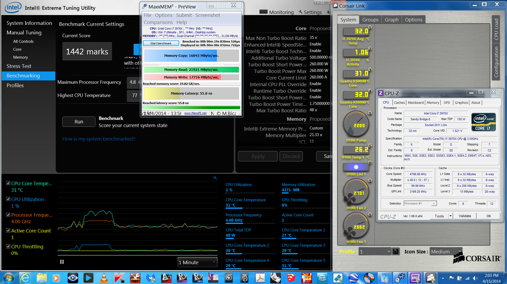Viewport: 507px width, 284px height.
Task: Switch to CPU-Z Caches tab
Action: coord(399,103)
